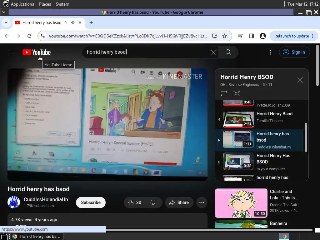Toggle shuffle playlist
The width and height of the screenshot is (320, 240).
click(236, 93)
